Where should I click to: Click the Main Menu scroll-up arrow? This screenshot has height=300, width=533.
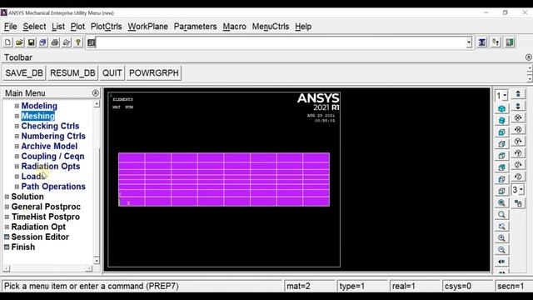point(97,103)
